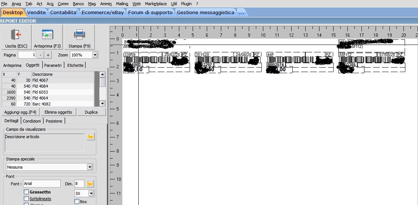Click the Font name field showing Arial

[42, 183]
